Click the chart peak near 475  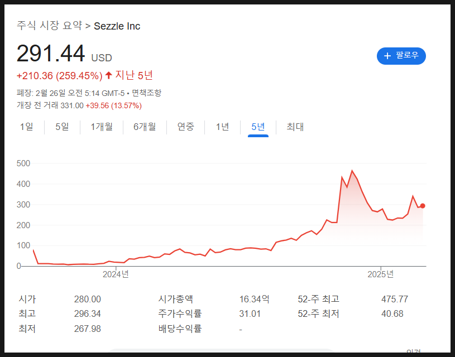(352, 171)
